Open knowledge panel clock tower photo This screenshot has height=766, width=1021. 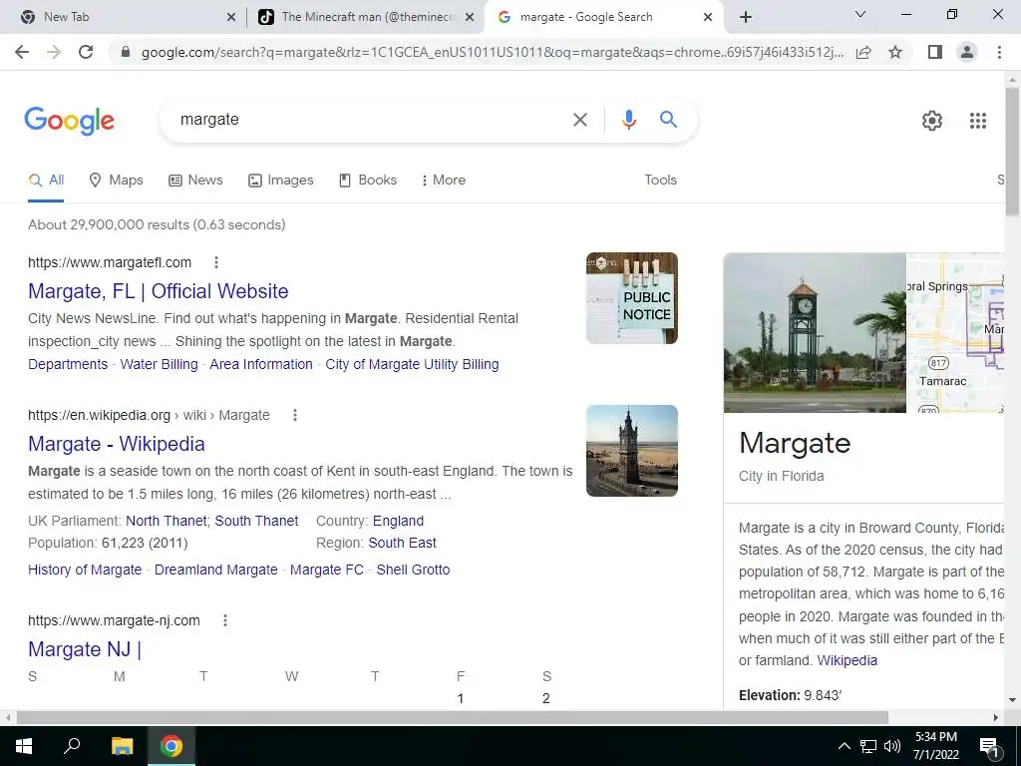click(815, 333)
